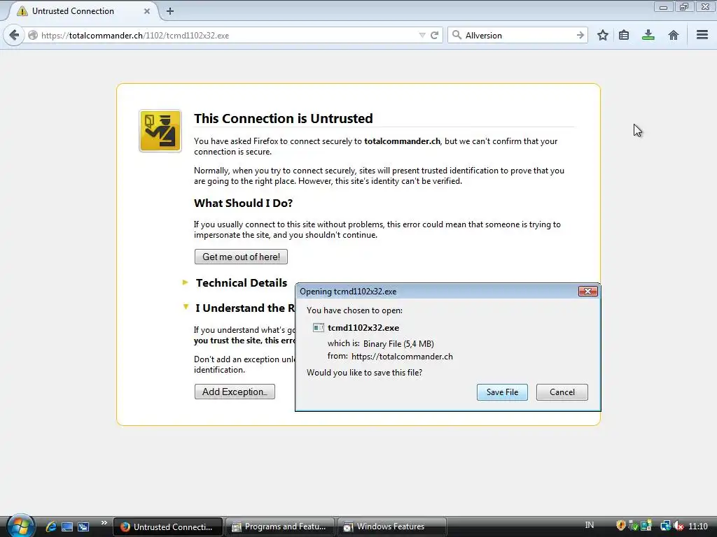Open the downloads arrow button
The width and height of the screenshot is (717, 537).
648,35
